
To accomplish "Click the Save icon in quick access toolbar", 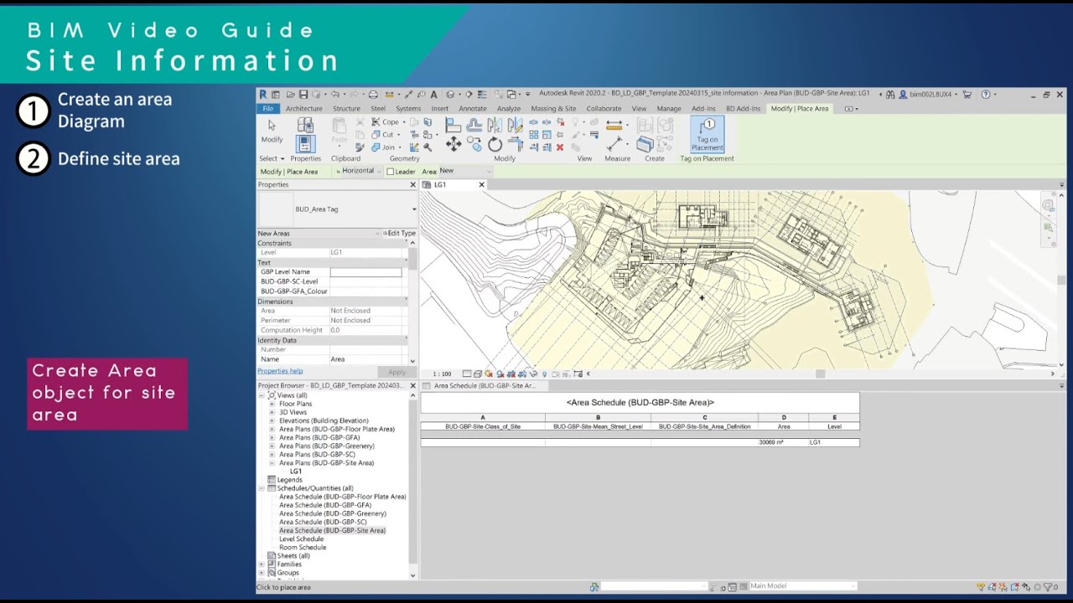I will pos(303,95).
